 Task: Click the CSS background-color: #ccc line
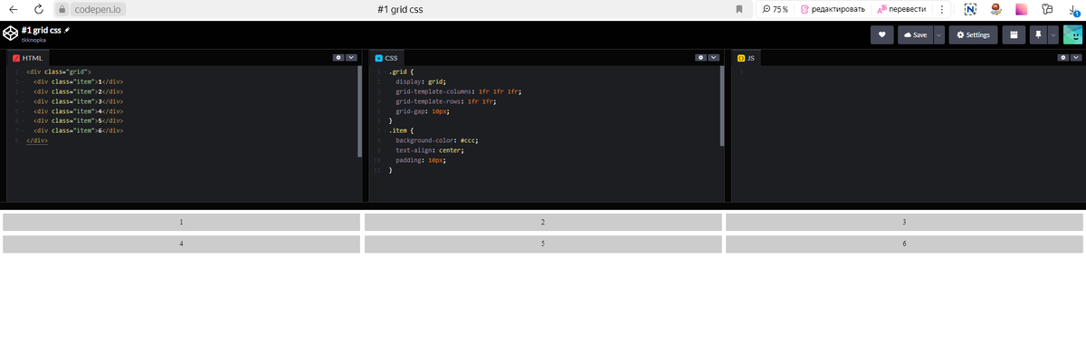click(437, 140)
